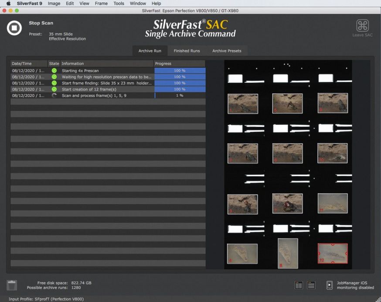The width and height of the screenshot is (381, 302).
Task: Click the JobManager iOS monitoring icon
Action: tap(330, 285)
